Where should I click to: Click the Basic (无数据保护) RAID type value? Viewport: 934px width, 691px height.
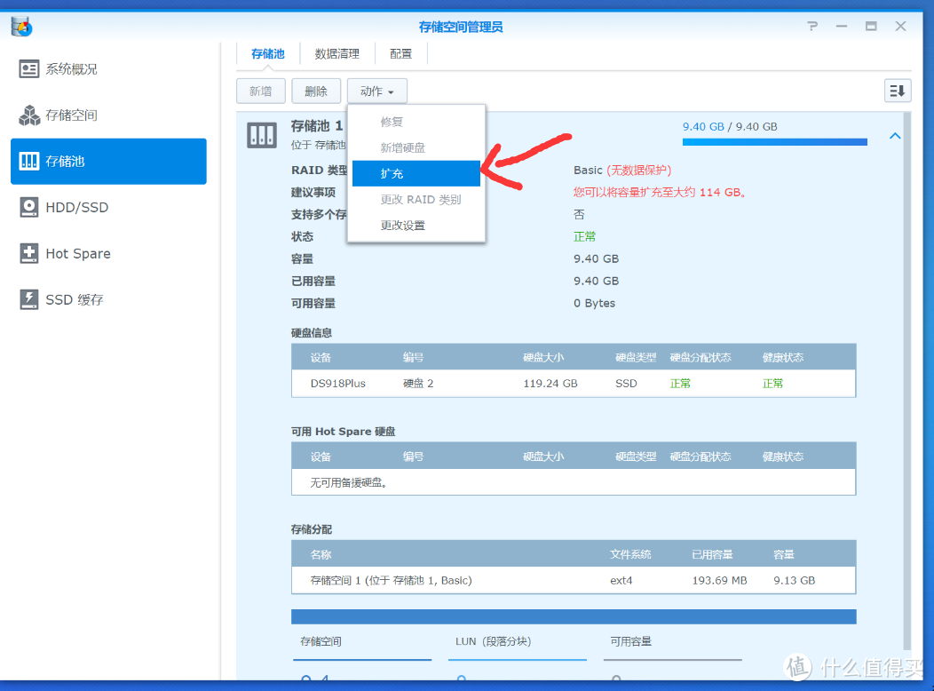tap(622, 171)
